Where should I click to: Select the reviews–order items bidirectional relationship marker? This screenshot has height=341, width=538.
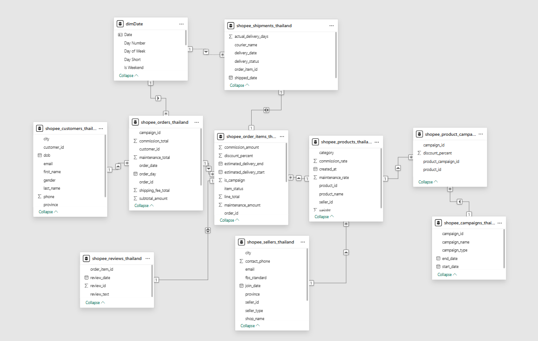[x=208, y=230]
